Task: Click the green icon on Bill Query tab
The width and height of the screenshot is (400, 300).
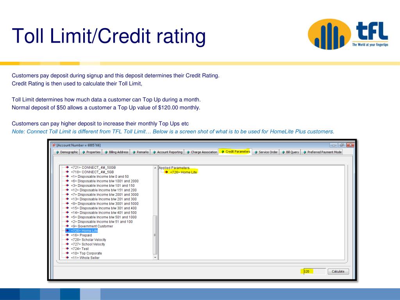Action: 283,152
